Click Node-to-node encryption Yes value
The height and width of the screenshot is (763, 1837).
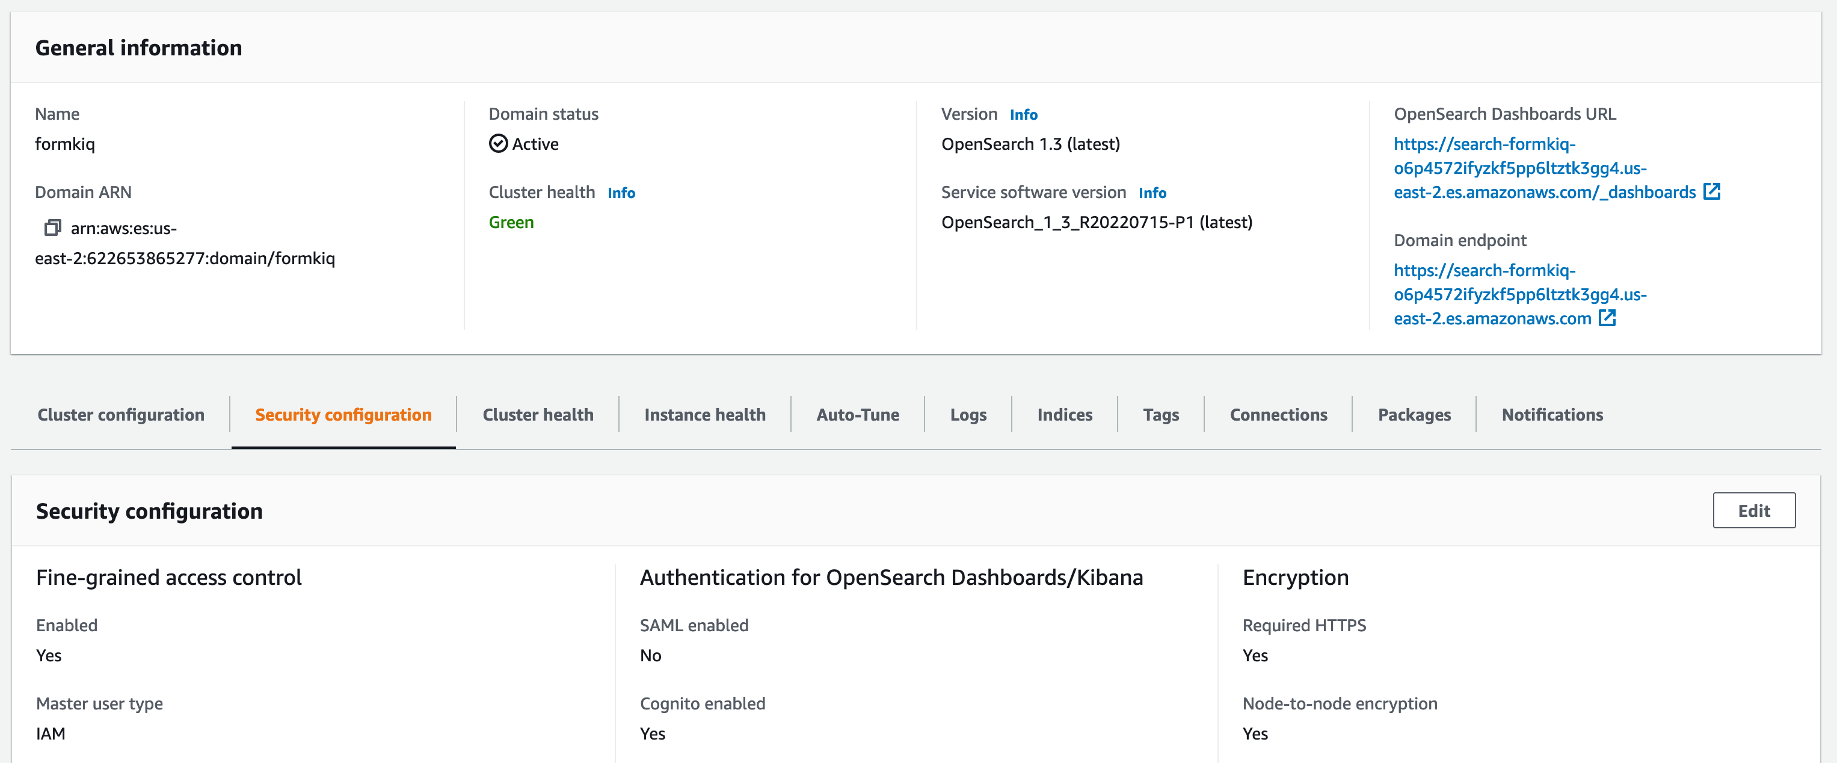[1255, 734]
